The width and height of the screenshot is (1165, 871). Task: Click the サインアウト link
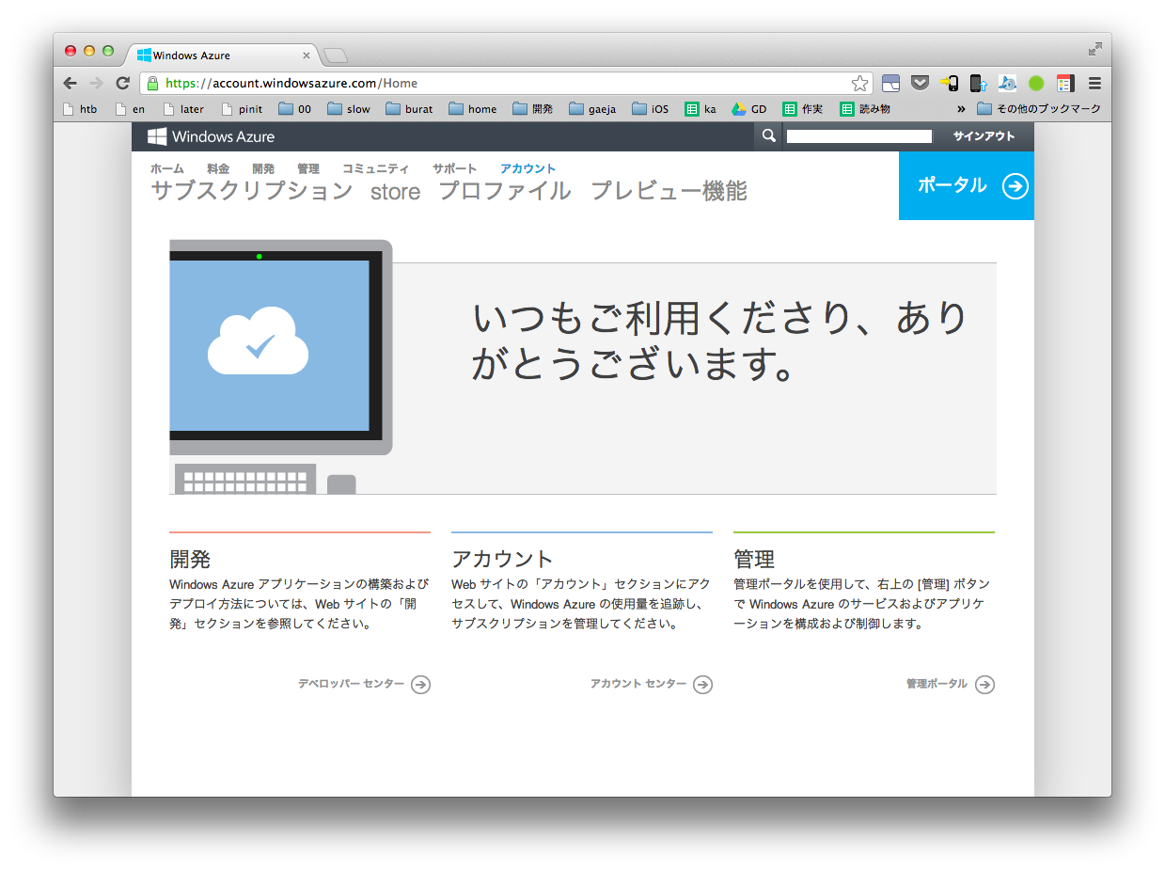[984, 136]
